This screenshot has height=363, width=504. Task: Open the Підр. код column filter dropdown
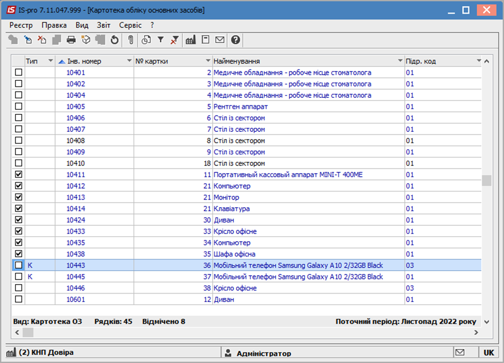[x=479, y=61]
